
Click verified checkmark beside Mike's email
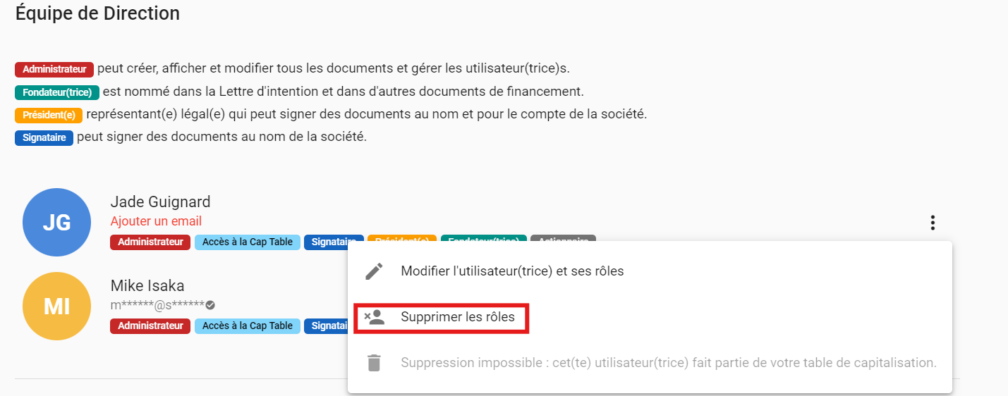pos(210,305)
